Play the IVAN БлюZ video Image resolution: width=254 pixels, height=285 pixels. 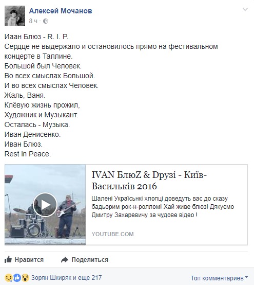click(45, 205)
